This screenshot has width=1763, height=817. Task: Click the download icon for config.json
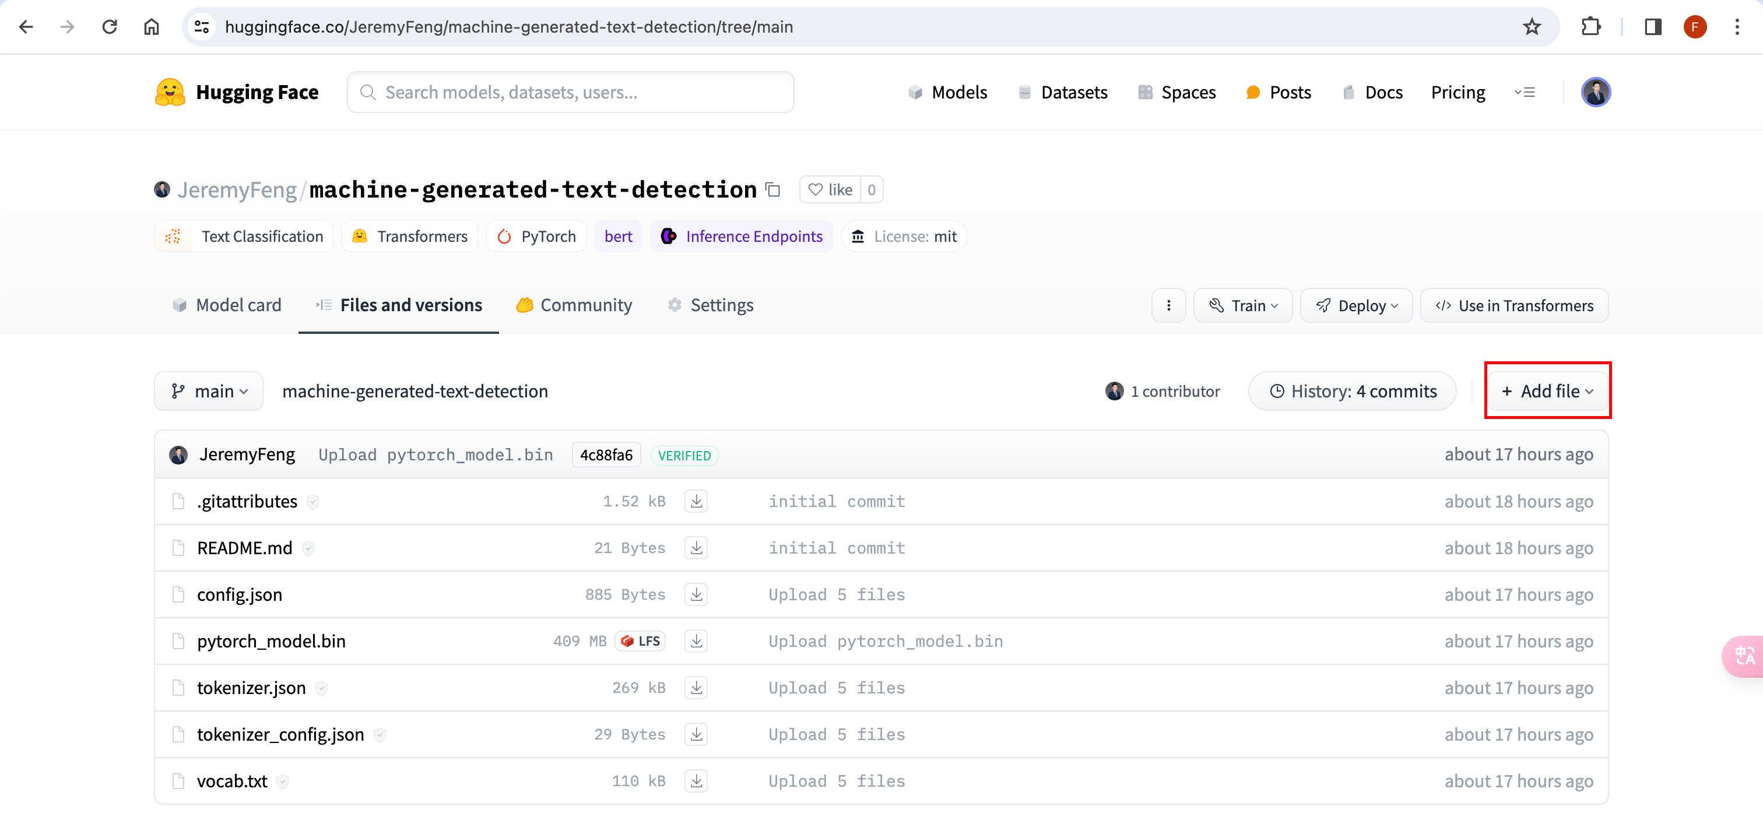click(x=696, y=594)
